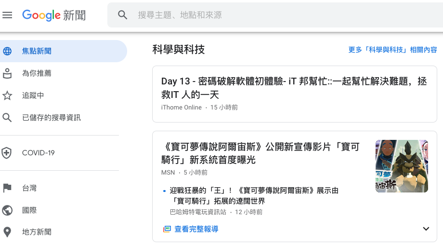The image size is (443, 246).
Task: Click the 5 小時前 timestamp
Action: pyautogui.click(x=195, y=173)
